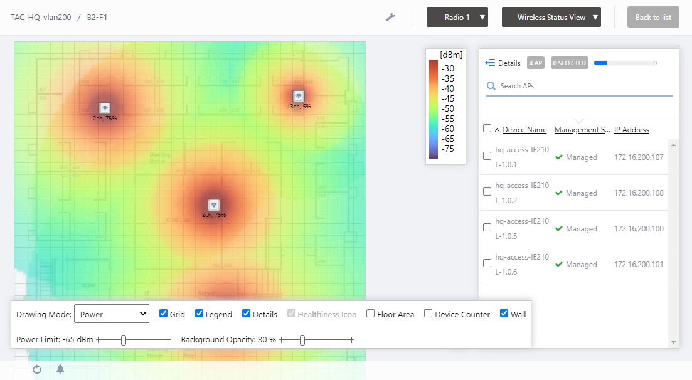Image resolution: width=692 pixels, height=380 pixels.
Task: Select the center access point at 75%
Action: point(214,205)
